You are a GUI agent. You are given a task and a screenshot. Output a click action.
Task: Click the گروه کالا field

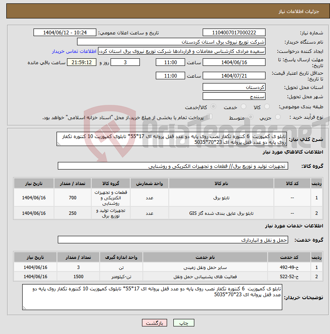(x=173, y=166)
